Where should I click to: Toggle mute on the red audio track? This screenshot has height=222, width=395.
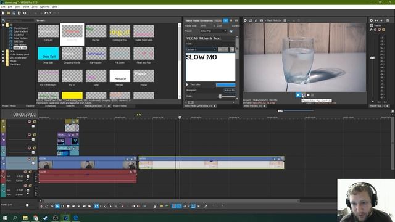pos(25,172)
